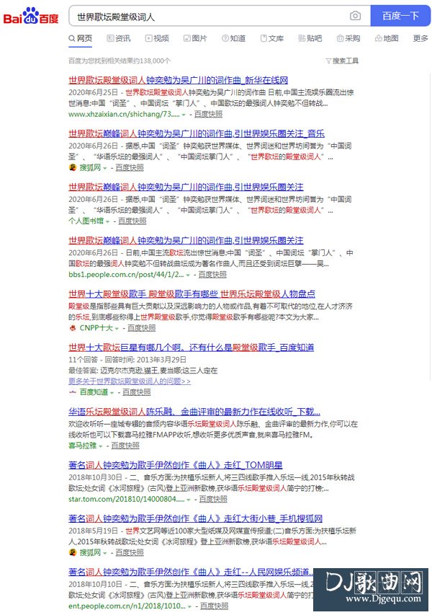Click the CNPP十大 source icon
Viewport: 432px width, 615px height.
point(73,328)
